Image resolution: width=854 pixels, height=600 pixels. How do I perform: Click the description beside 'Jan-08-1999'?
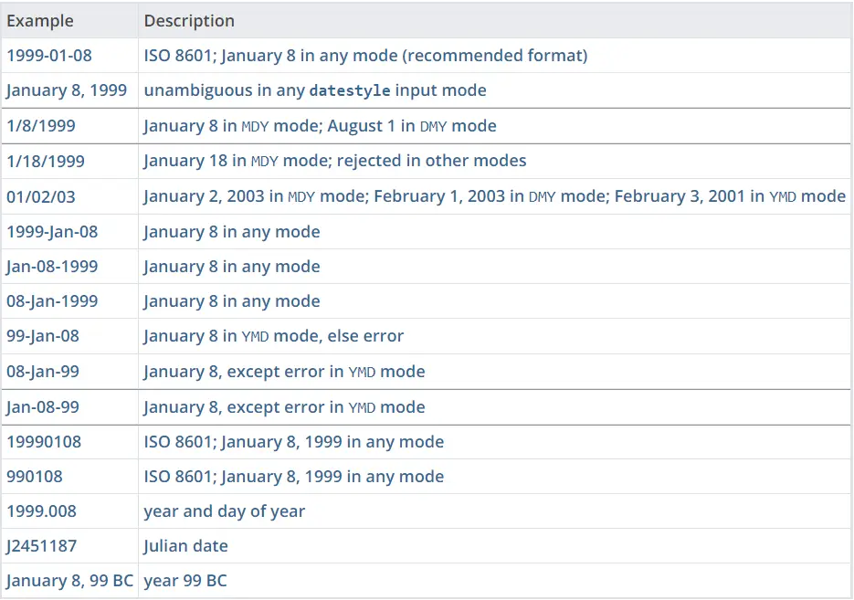click(x=231, y=267)
